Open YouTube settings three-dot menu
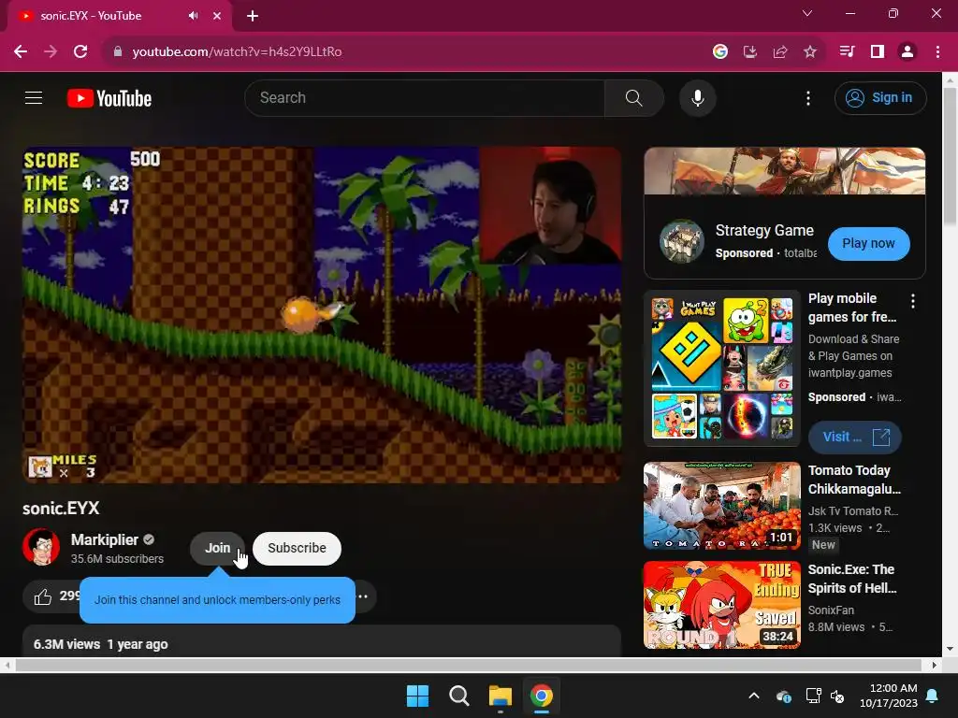The image size is (958, 718). coord(807,98)
